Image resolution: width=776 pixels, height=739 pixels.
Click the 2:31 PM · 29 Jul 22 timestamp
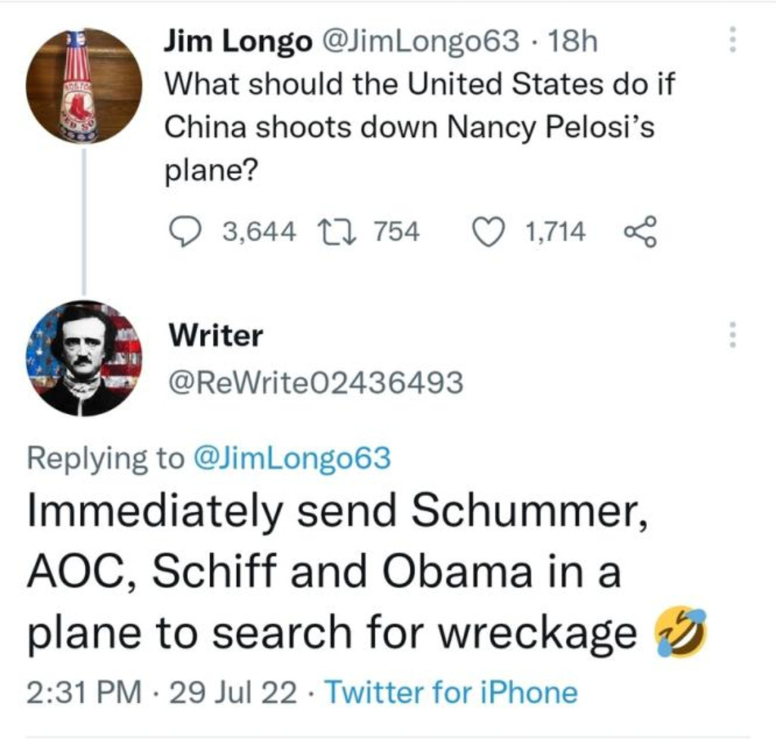[x=161, y=692]
